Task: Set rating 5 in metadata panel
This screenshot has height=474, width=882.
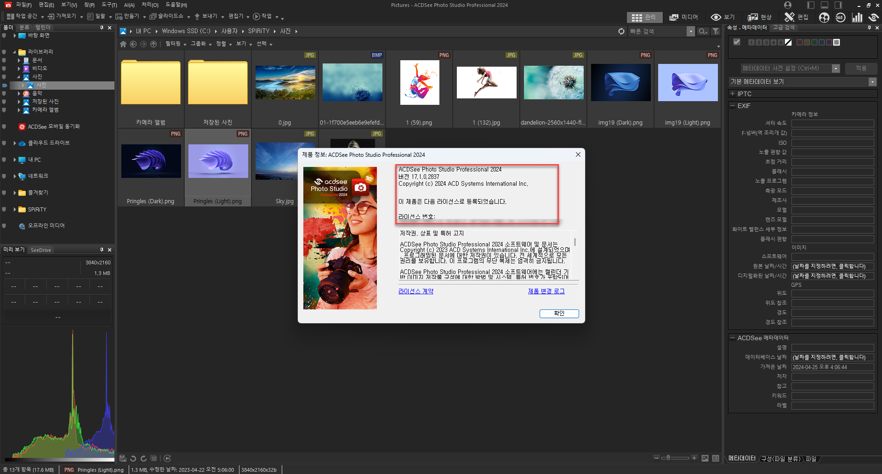Action: click(781, 42)
